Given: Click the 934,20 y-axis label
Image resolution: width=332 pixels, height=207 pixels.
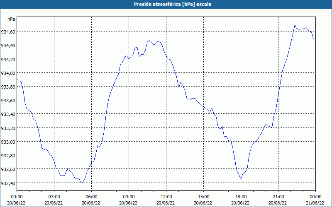Looking at the screenshot, I should point(8,59).
